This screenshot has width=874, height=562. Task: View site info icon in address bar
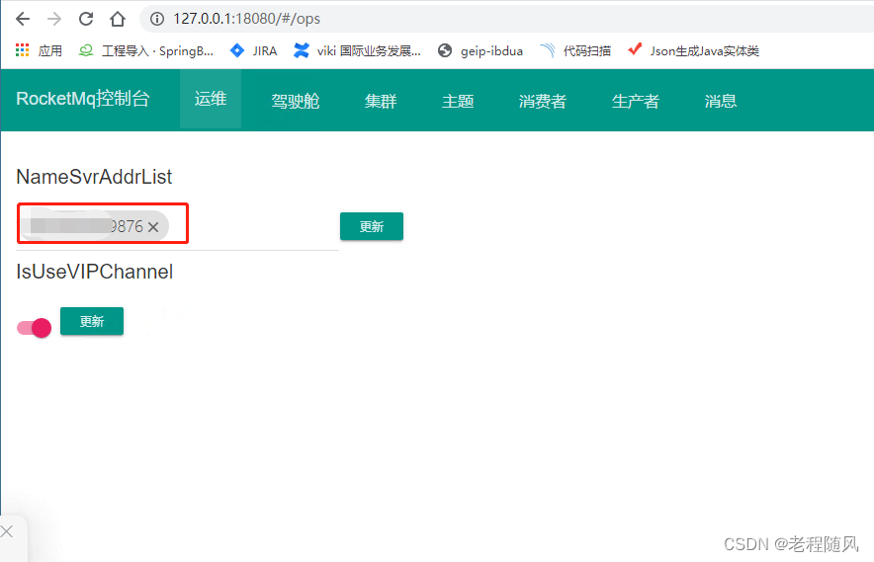pos(157,19)
